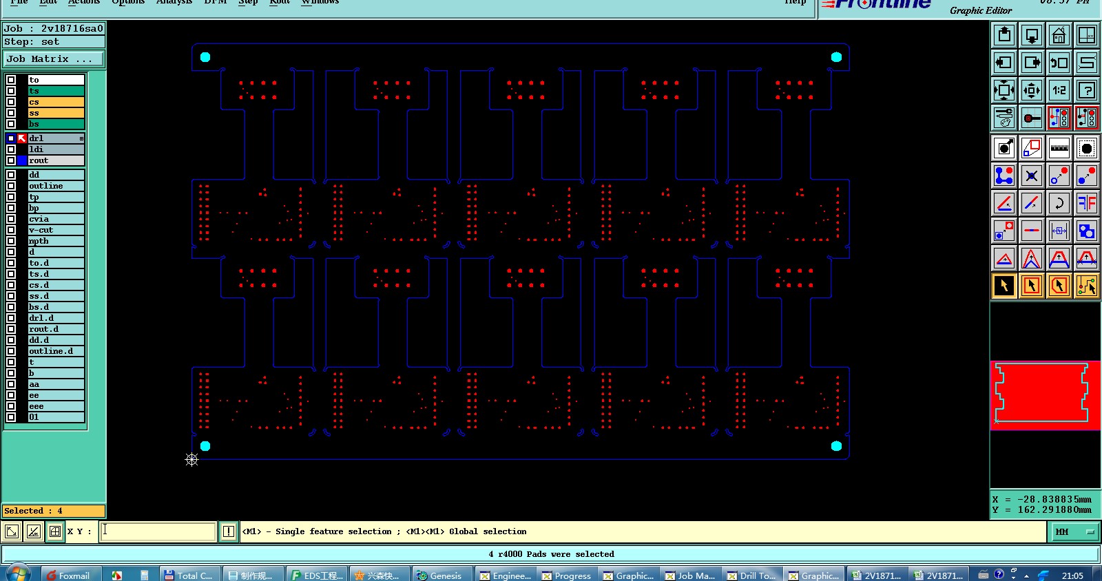This screenshot has width=1102, height=581.
Task: Select the black arrow pointer tool
Action: point(1004,286)
